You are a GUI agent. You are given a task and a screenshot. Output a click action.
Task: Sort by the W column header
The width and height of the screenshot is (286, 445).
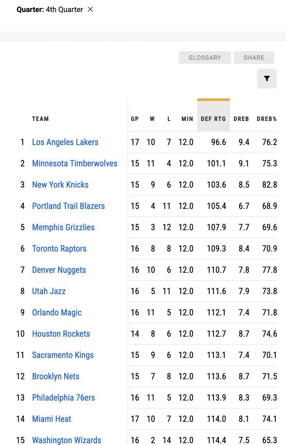tap(152, 119)
